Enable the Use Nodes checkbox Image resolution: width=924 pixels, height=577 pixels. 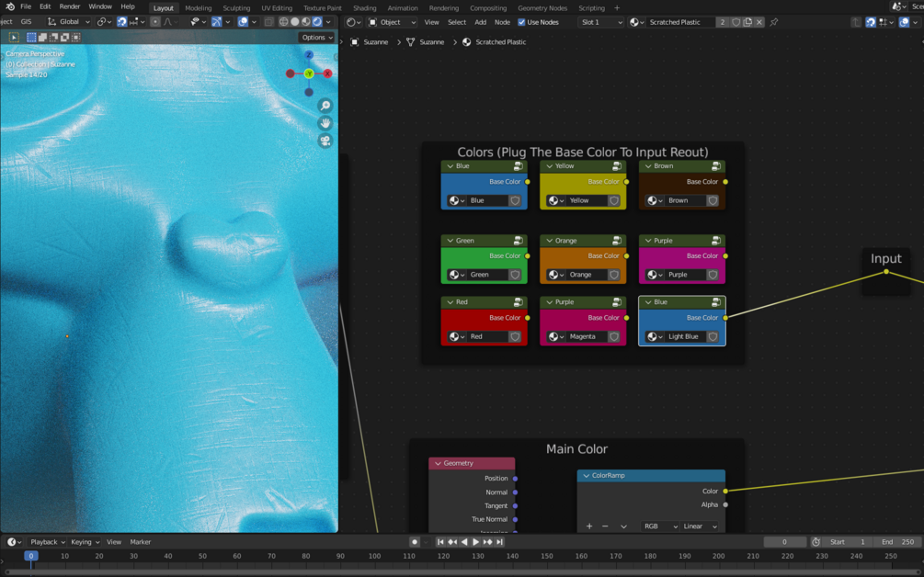521,22
